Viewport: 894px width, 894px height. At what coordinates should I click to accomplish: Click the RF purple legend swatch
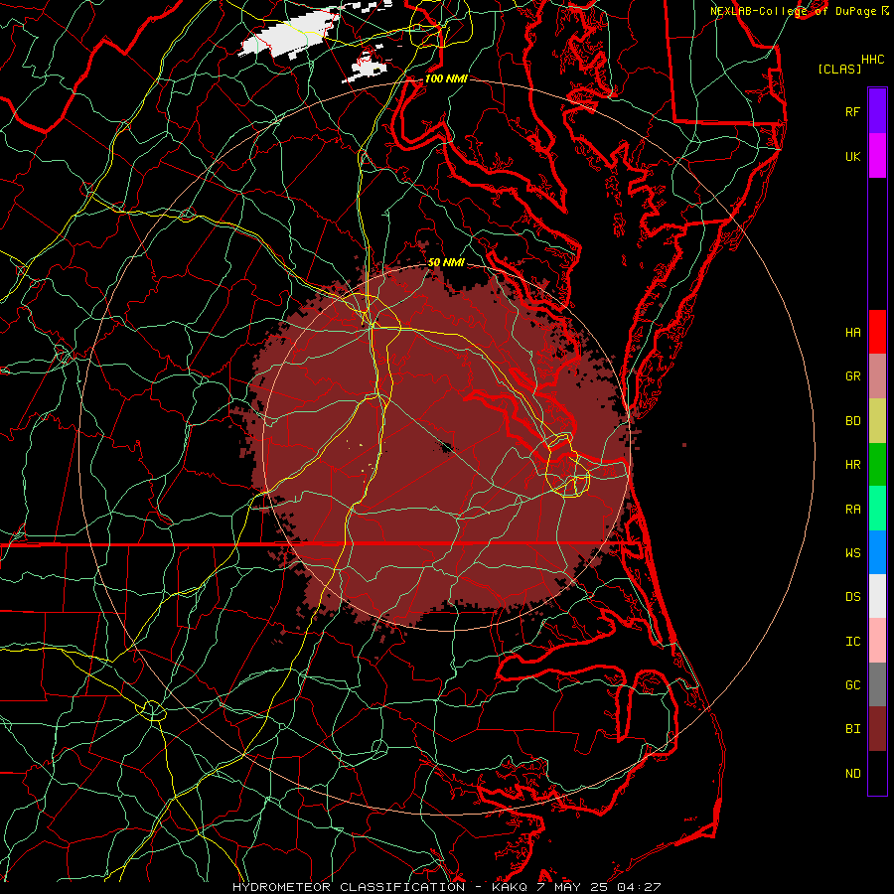(x=877, y=110)
